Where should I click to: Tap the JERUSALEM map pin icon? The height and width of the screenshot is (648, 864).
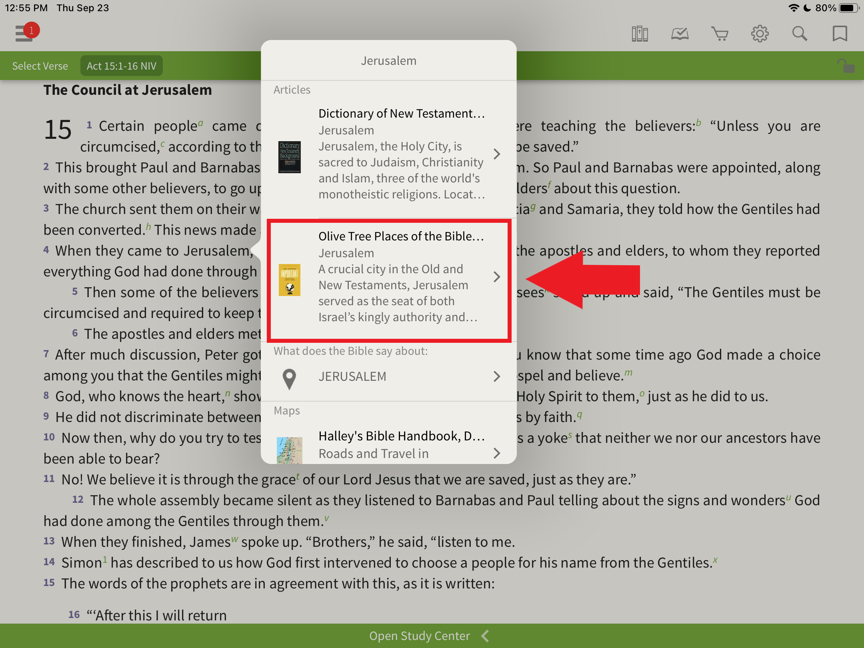289,378
